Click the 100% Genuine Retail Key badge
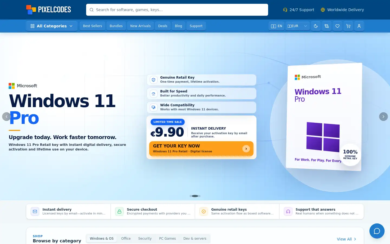 [x=350, y=155]
